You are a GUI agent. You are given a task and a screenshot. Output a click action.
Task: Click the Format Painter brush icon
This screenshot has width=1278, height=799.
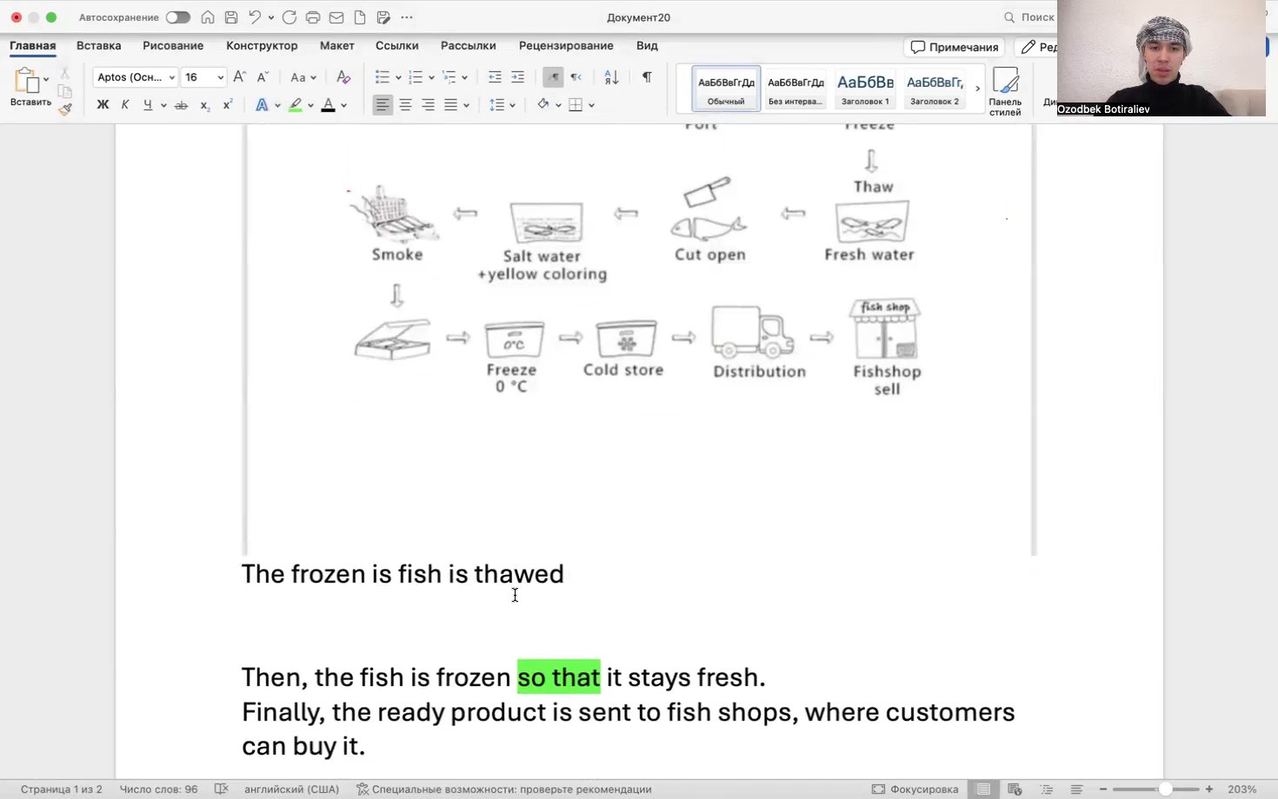click(x=65, y=109)
